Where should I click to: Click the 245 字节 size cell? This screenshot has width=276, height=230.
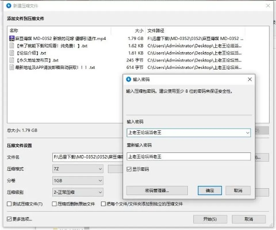tap(135, 60)
